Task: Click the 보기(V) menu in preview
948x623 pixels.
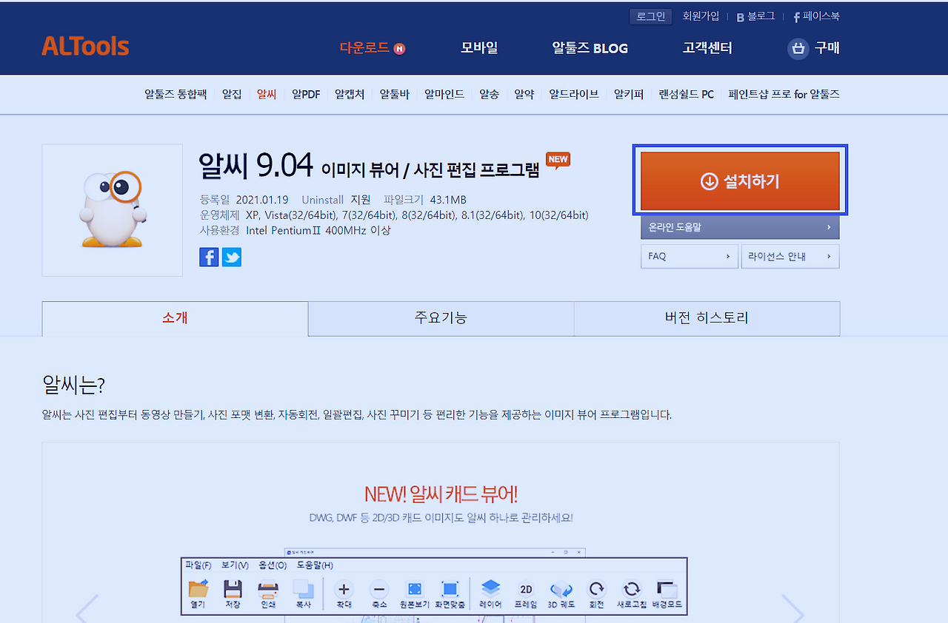Action: [235, 565]
